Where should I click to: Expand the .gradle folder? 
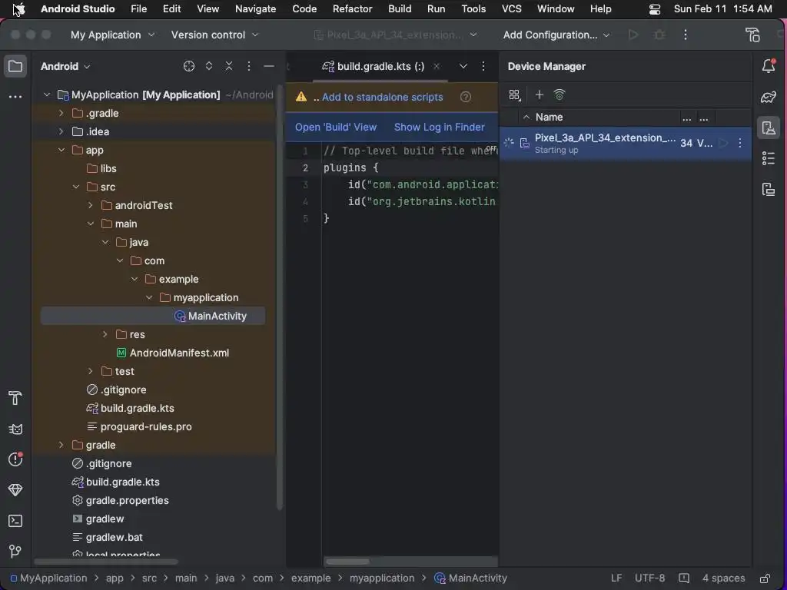pos(61,113)
